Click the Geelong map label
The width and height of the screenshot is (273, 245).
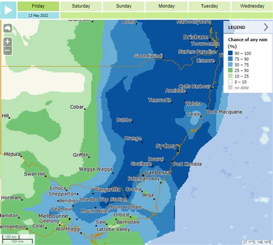tap(49, 221)
